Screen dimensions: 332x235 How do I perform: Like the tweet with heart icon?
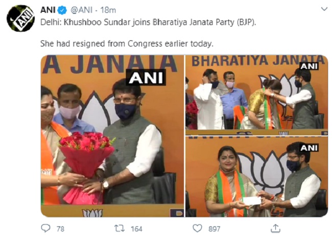tap(197, 228)
